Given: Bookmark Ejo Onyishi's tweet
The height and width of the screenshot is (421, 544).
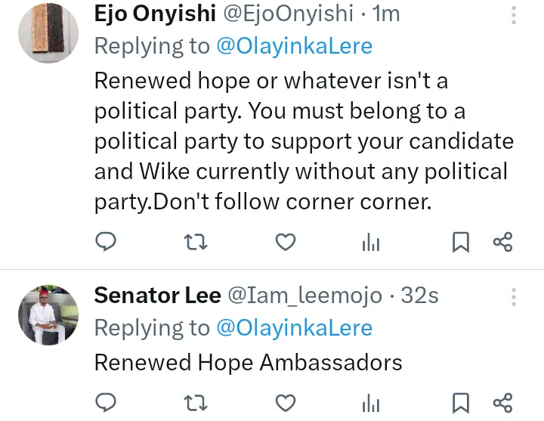Looking at the screenshot, I should 460,242.
